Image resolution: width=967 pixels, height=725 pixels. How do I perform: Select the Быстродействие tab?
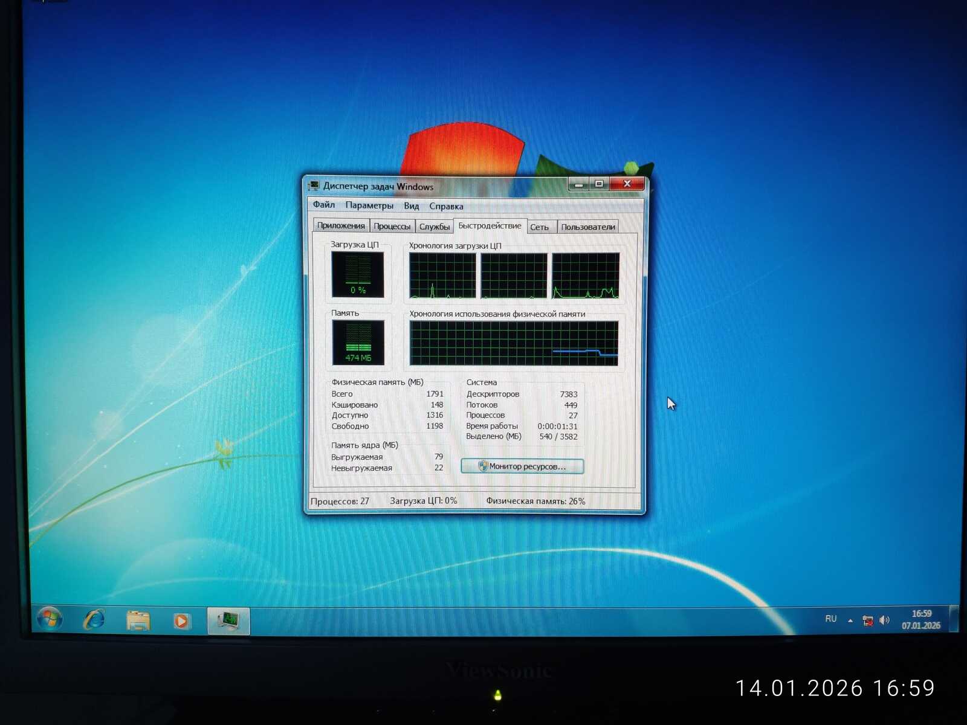tap(490, 225)
